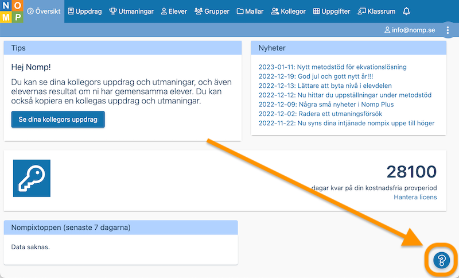
Task: Go to the Översikt tab
Action: click(44, 11)
